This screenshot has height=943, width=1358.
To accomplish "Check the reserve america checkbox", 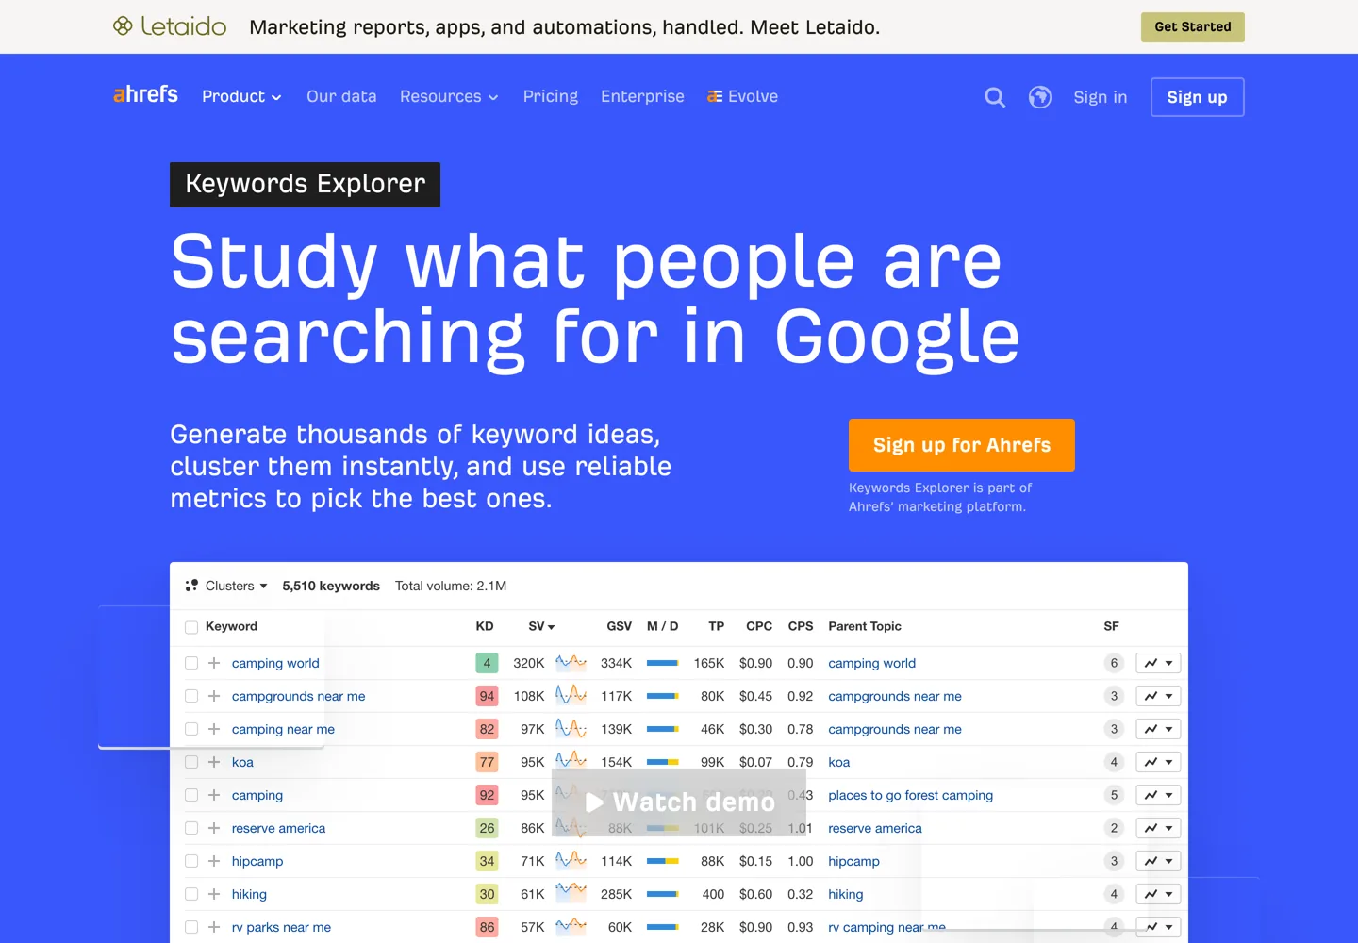I will pyautogui.click(x=191, y=828).
